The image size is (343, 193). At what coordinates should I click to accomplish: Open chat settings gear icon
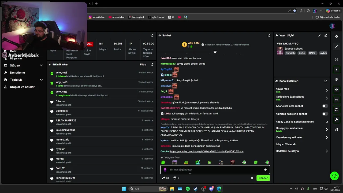pos(252,178)
